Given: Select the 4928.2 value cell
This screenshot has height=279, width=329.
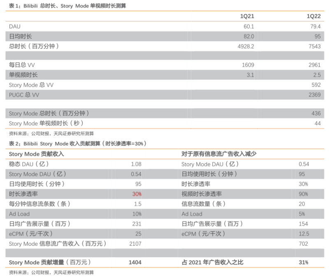Looking at the screenshot, I should pos(246,46).
